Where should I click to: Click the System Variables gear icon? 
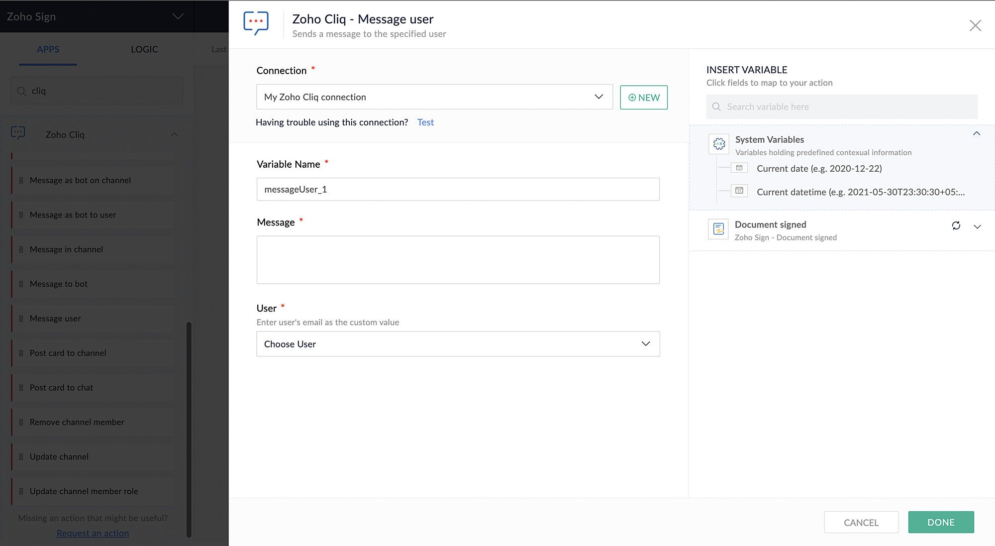click(x=719, y=144)
